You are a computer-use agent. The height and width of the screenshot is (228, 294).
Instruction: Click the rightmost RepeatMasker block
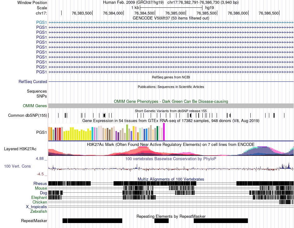(x=221, y=221)
